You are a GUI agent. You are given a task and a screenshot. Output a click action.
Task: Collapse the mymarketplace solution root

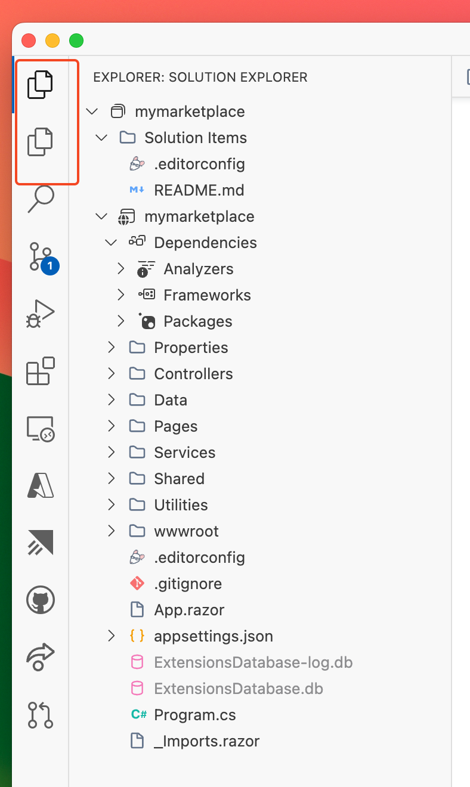coord(91,111)
